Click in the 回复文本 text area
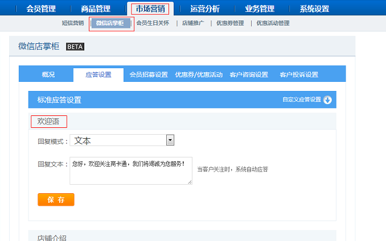Screen dimensions: 386x241 coord(131,171)
